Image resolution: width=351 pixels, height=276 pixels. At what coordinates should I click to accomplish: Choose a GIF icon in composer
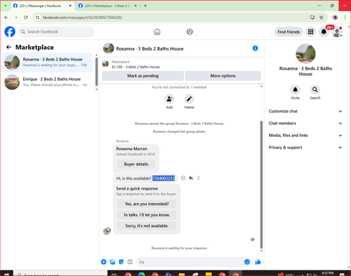pos(130,262)
